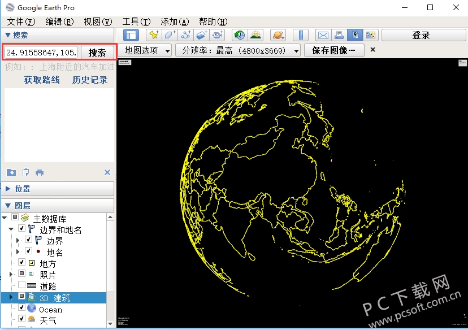Uncheck the Ocean layer checkbox

click(21, 309)
